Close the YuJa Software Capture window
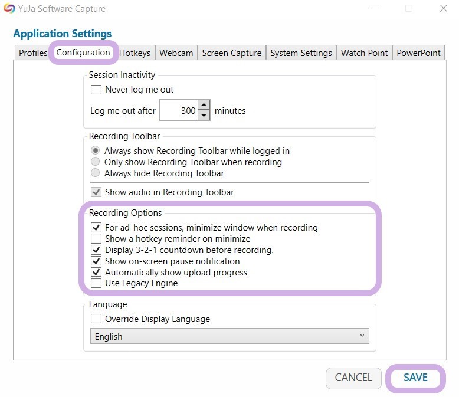Image resolution: width=459 pixels, height=397 pixels. click(443, 9)
